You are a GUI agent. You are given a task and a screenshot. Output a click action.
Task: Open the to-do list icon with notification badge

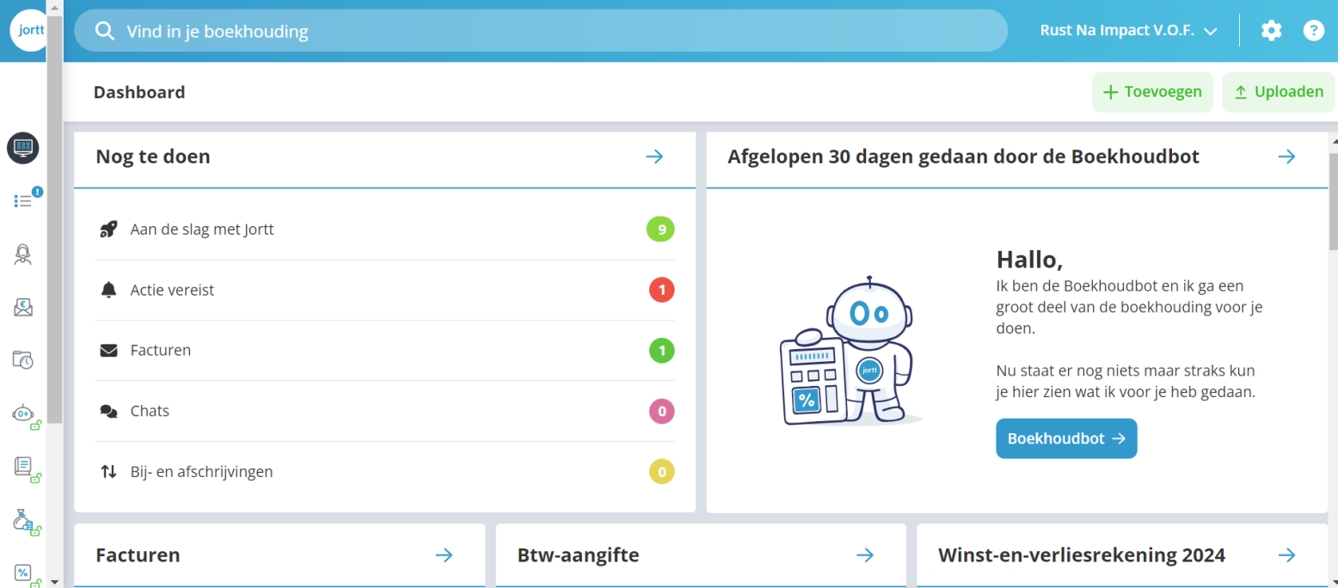[x=24, y=200]
